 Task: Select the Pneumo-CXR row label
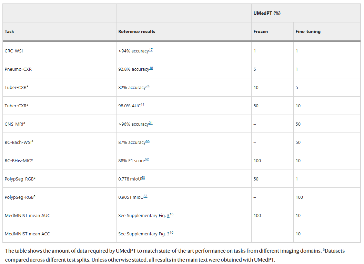18,69
